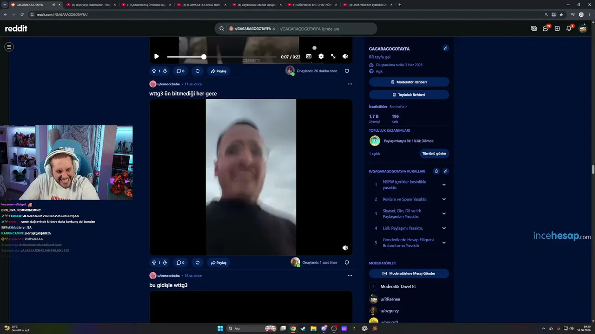Open video settings gear icon

click(321, 57)
